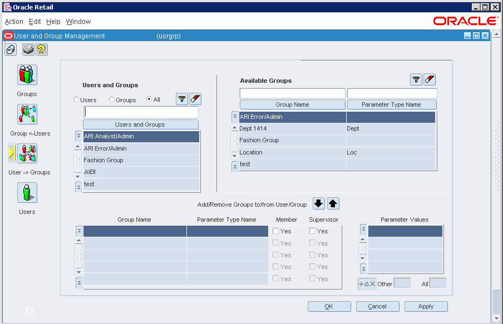
Task: Select the Groups radio button
Action: click(112, 99)
